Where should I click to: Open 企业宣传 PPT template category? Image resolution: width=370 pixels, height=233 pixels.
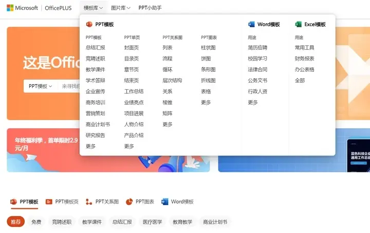[x=96, y=91]
